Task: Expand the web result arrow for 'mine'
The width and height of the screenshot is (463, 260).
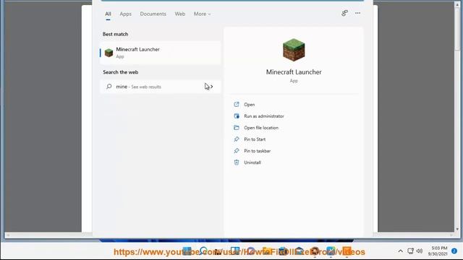Action: 211,87
